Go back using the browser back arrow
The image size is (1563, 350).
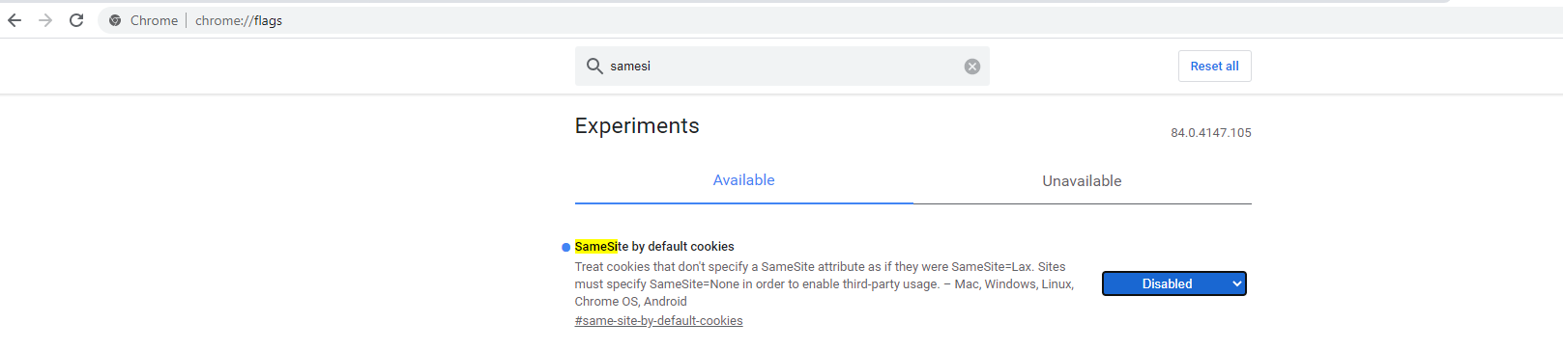click(x=14, y=20)
